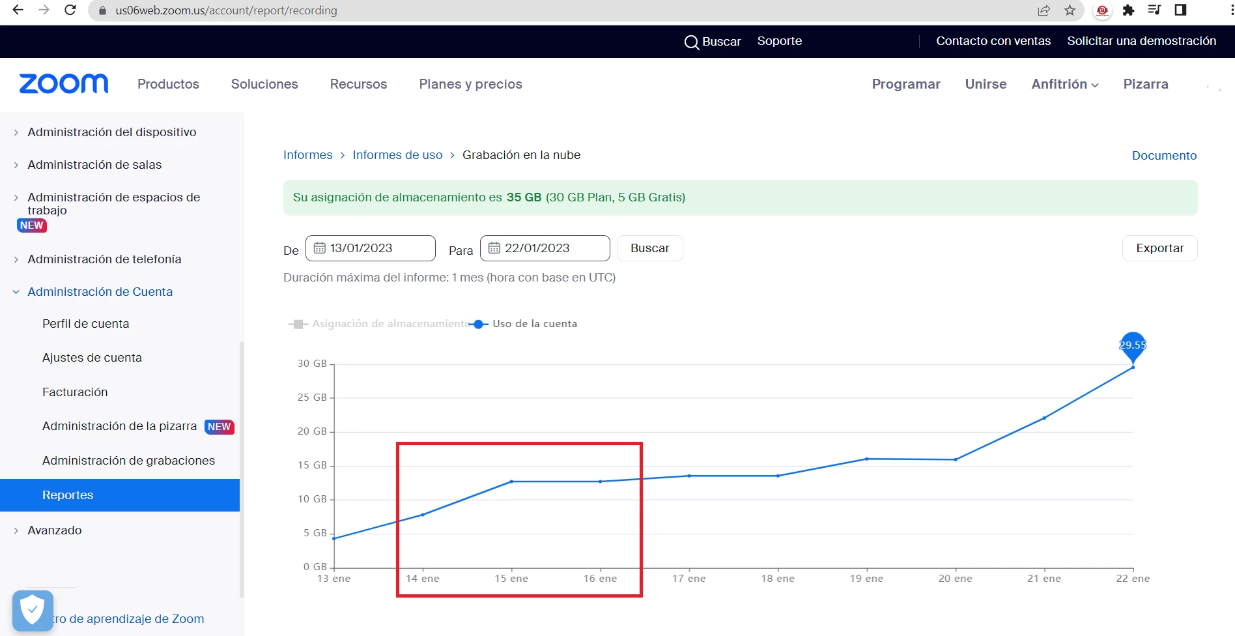1235x636 pixels.
Task: Click Solicitar una demostración
Action: coord(1141,41)
